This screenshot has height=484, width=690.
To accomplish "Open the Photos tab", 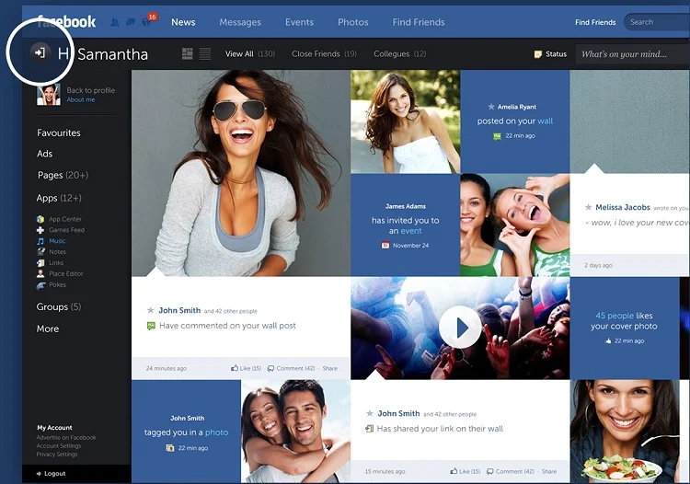I will (353, 22).
